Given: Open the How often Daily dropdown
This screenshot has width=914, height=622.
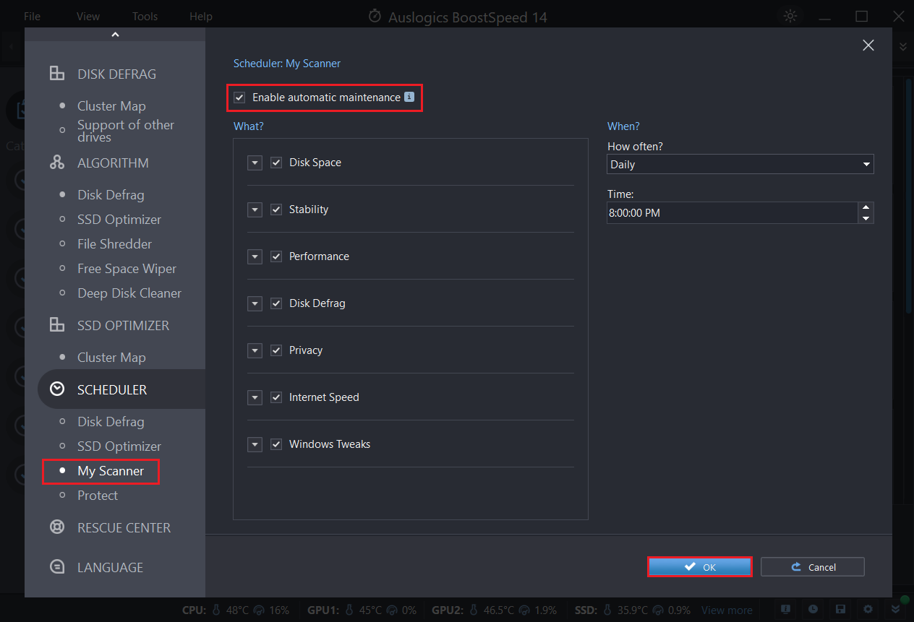Looking at the screenshot, I should click(x=866, y=164).
